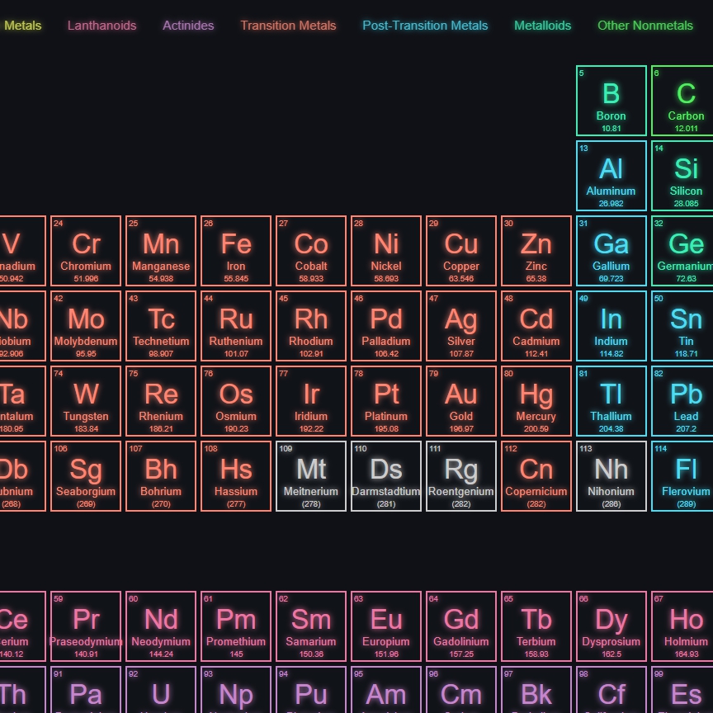
Task: Select the Aluminum element tile
Action: (611, 176)
